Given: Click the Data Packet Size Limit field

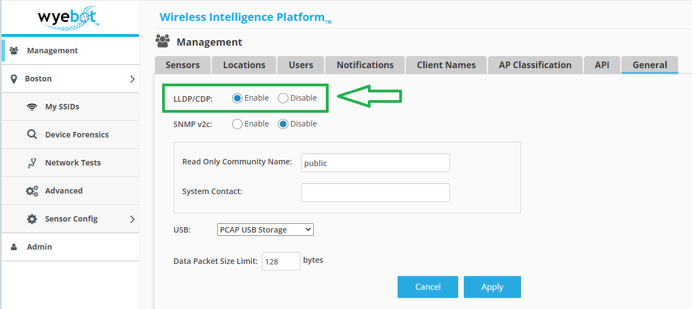Looking at the screenshot, I should [281, 261].
